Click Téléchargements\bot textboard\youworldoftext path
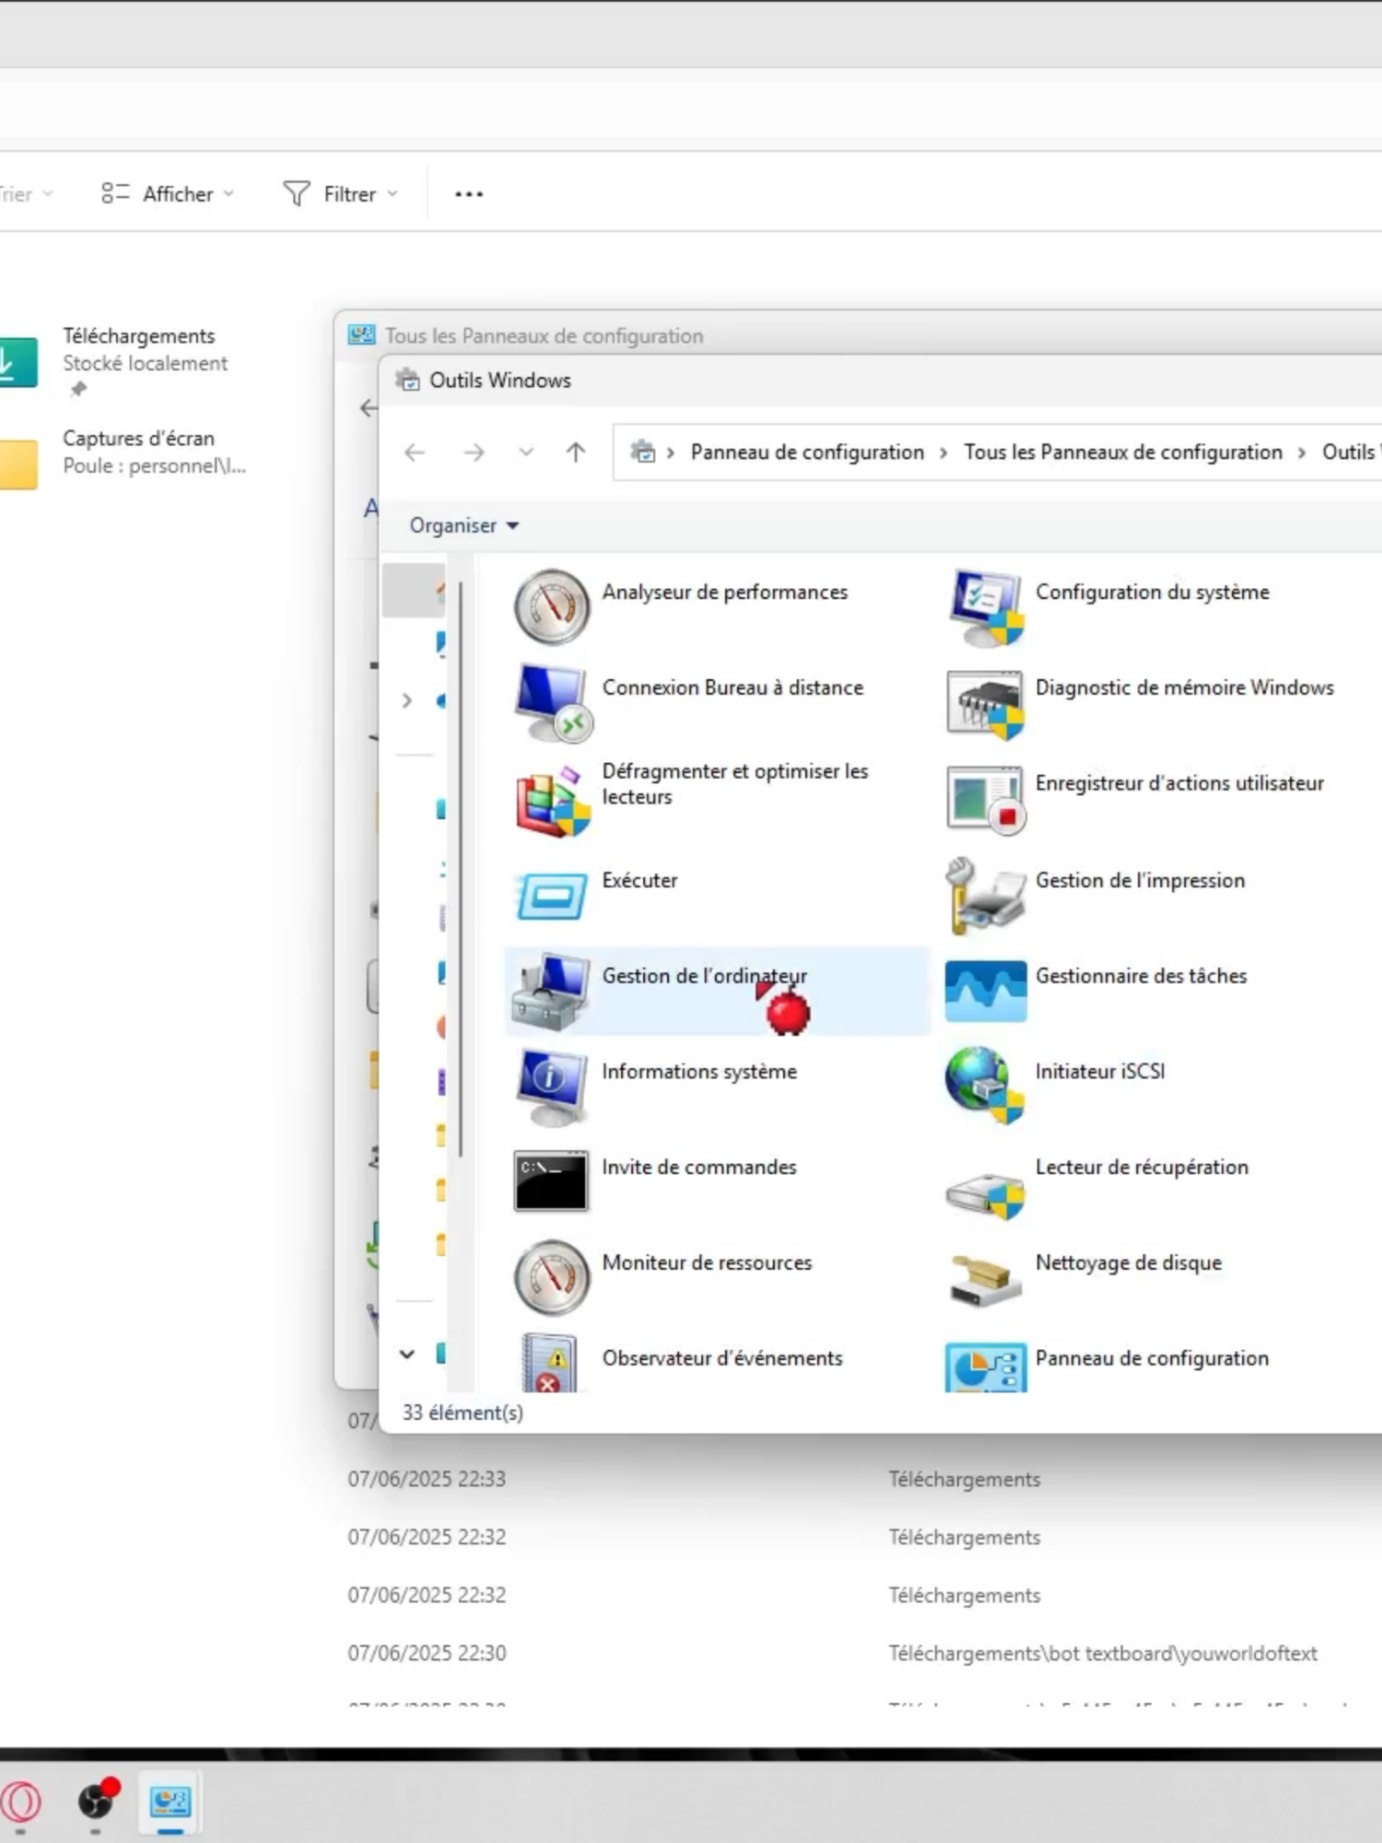1382x1843 pixels. (x=1103, y=1653)
